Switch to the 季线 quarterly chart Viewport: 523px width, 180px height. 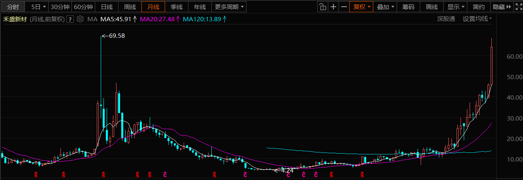(177, 7)
